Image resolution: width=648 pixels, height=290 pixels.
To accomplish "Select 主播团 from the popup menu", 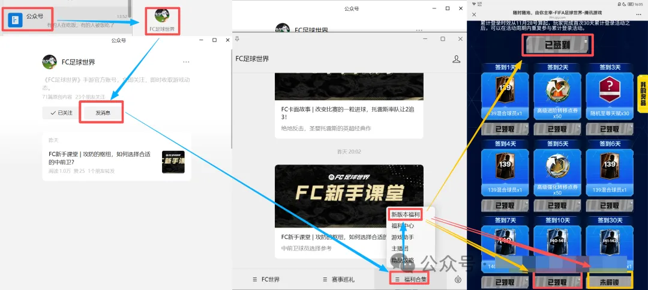I will (x=400, y=249).
